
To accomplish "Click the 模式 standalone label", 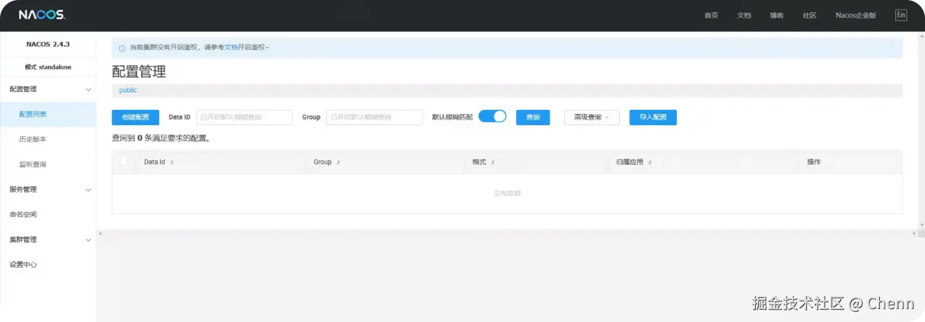I will [x=48, y=67].
